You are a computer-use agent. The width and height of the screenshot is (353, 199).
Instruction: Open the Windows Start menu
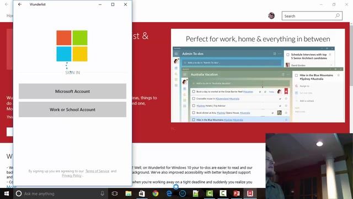7,193
